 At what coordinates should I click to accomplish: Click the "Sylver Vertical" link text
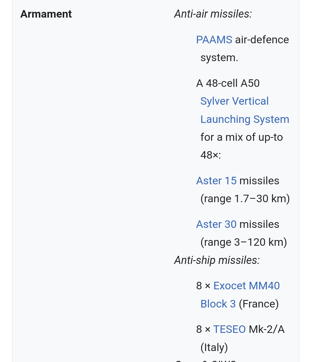234,101
